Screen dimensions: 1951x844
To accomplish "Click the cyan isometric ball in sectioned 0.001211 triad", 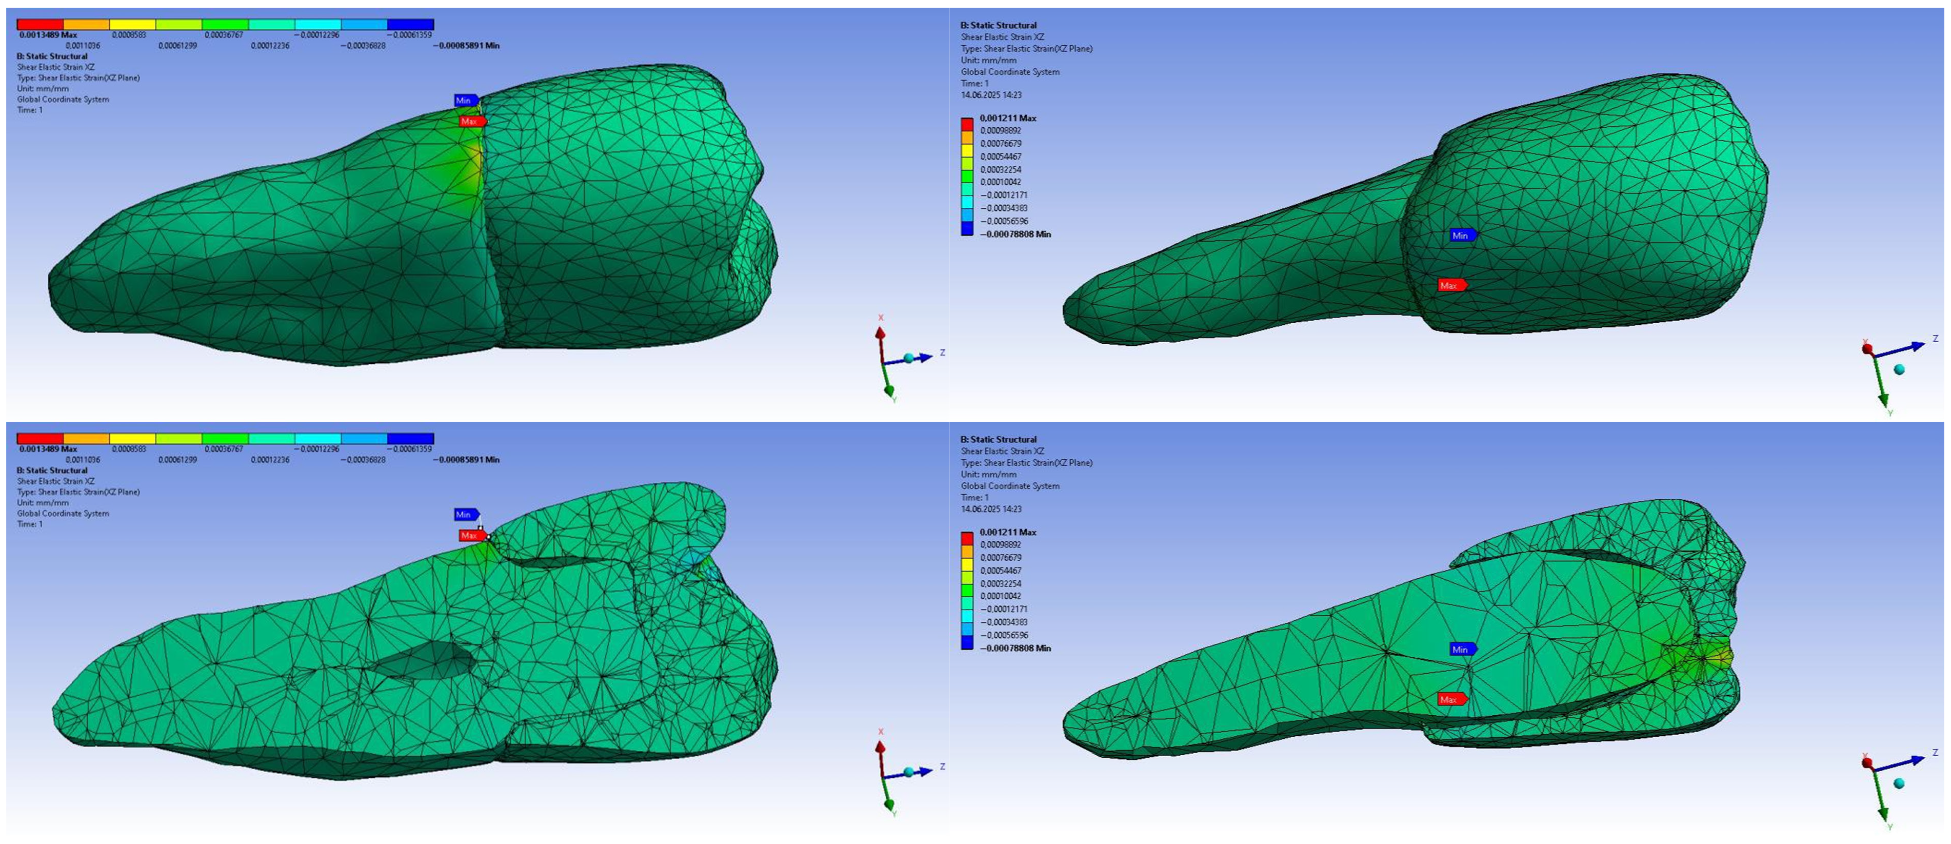I will 1899,783.
